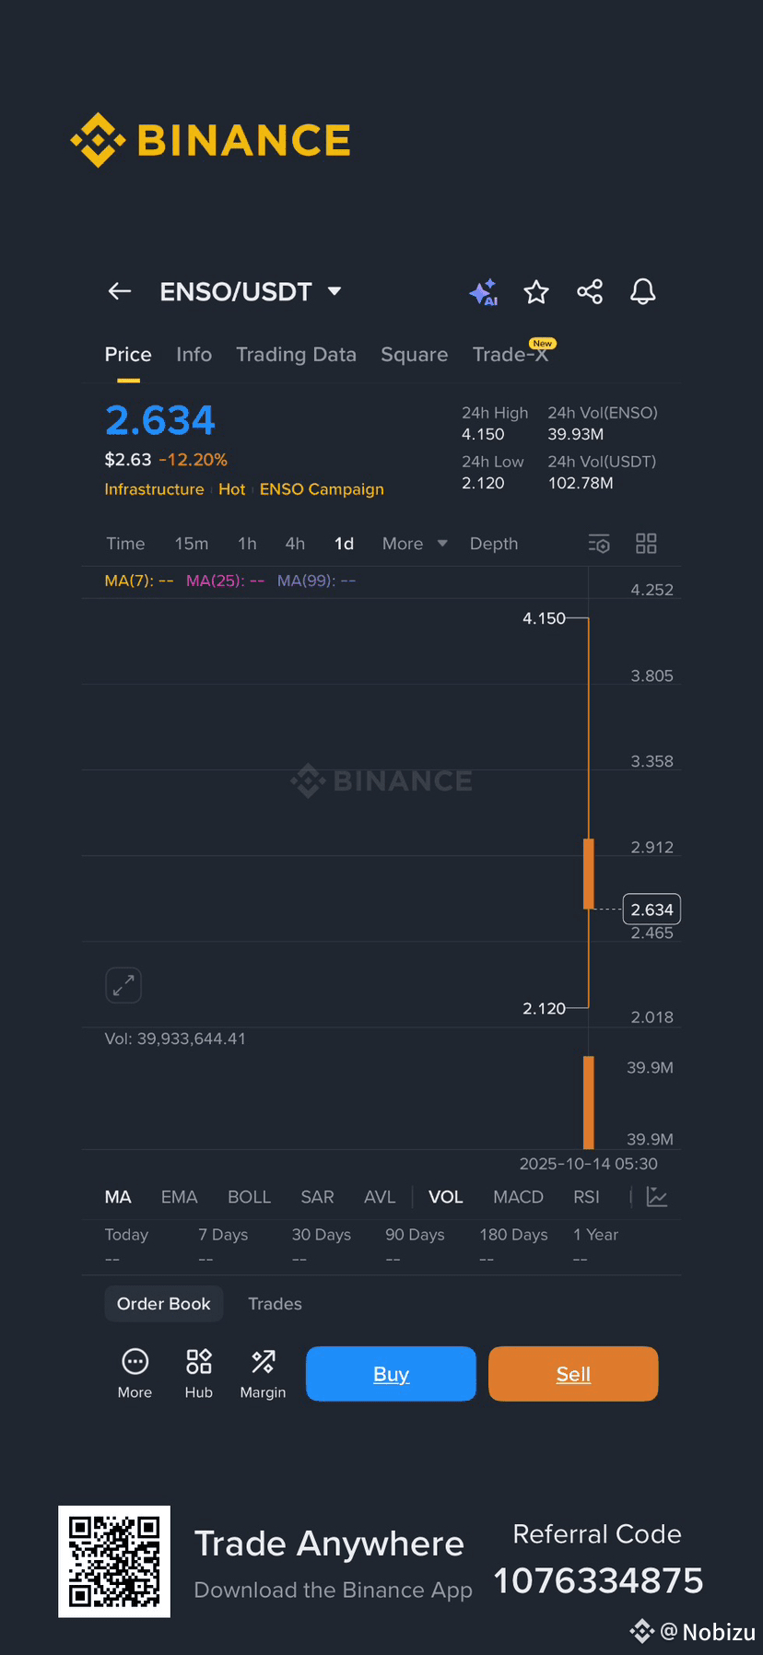Toggle the MACD indicator
The image size is (763, 1655).
[x=518, y=1197]
